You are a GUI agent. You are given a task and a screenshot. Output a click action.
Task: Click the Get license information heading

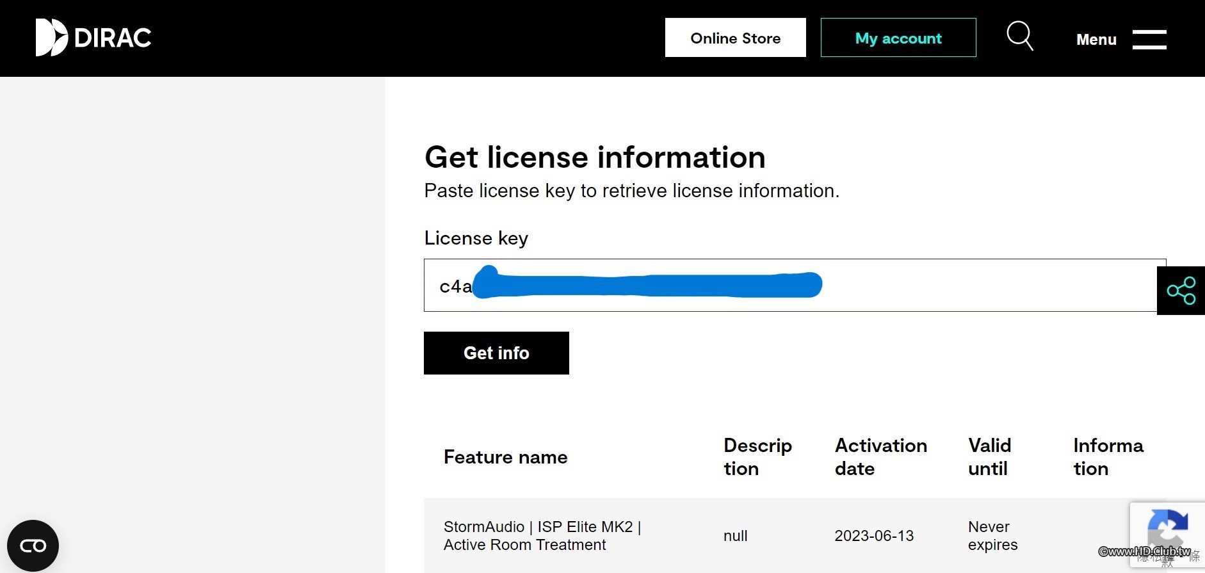(595, 157)
